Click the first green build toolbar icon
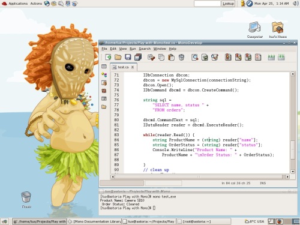300x225 pixels. click(271, 58)
